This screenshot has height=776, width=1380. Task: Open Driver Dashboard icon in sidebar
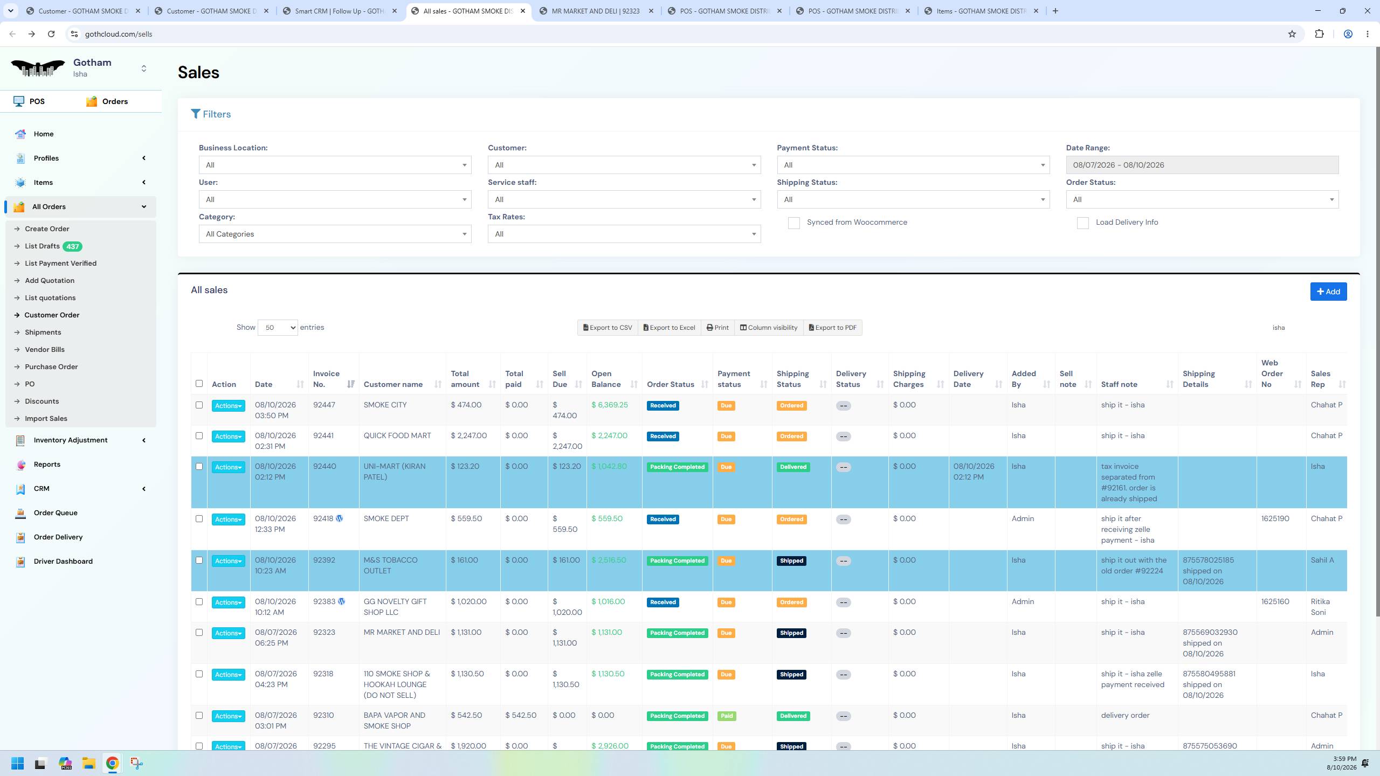20,562
